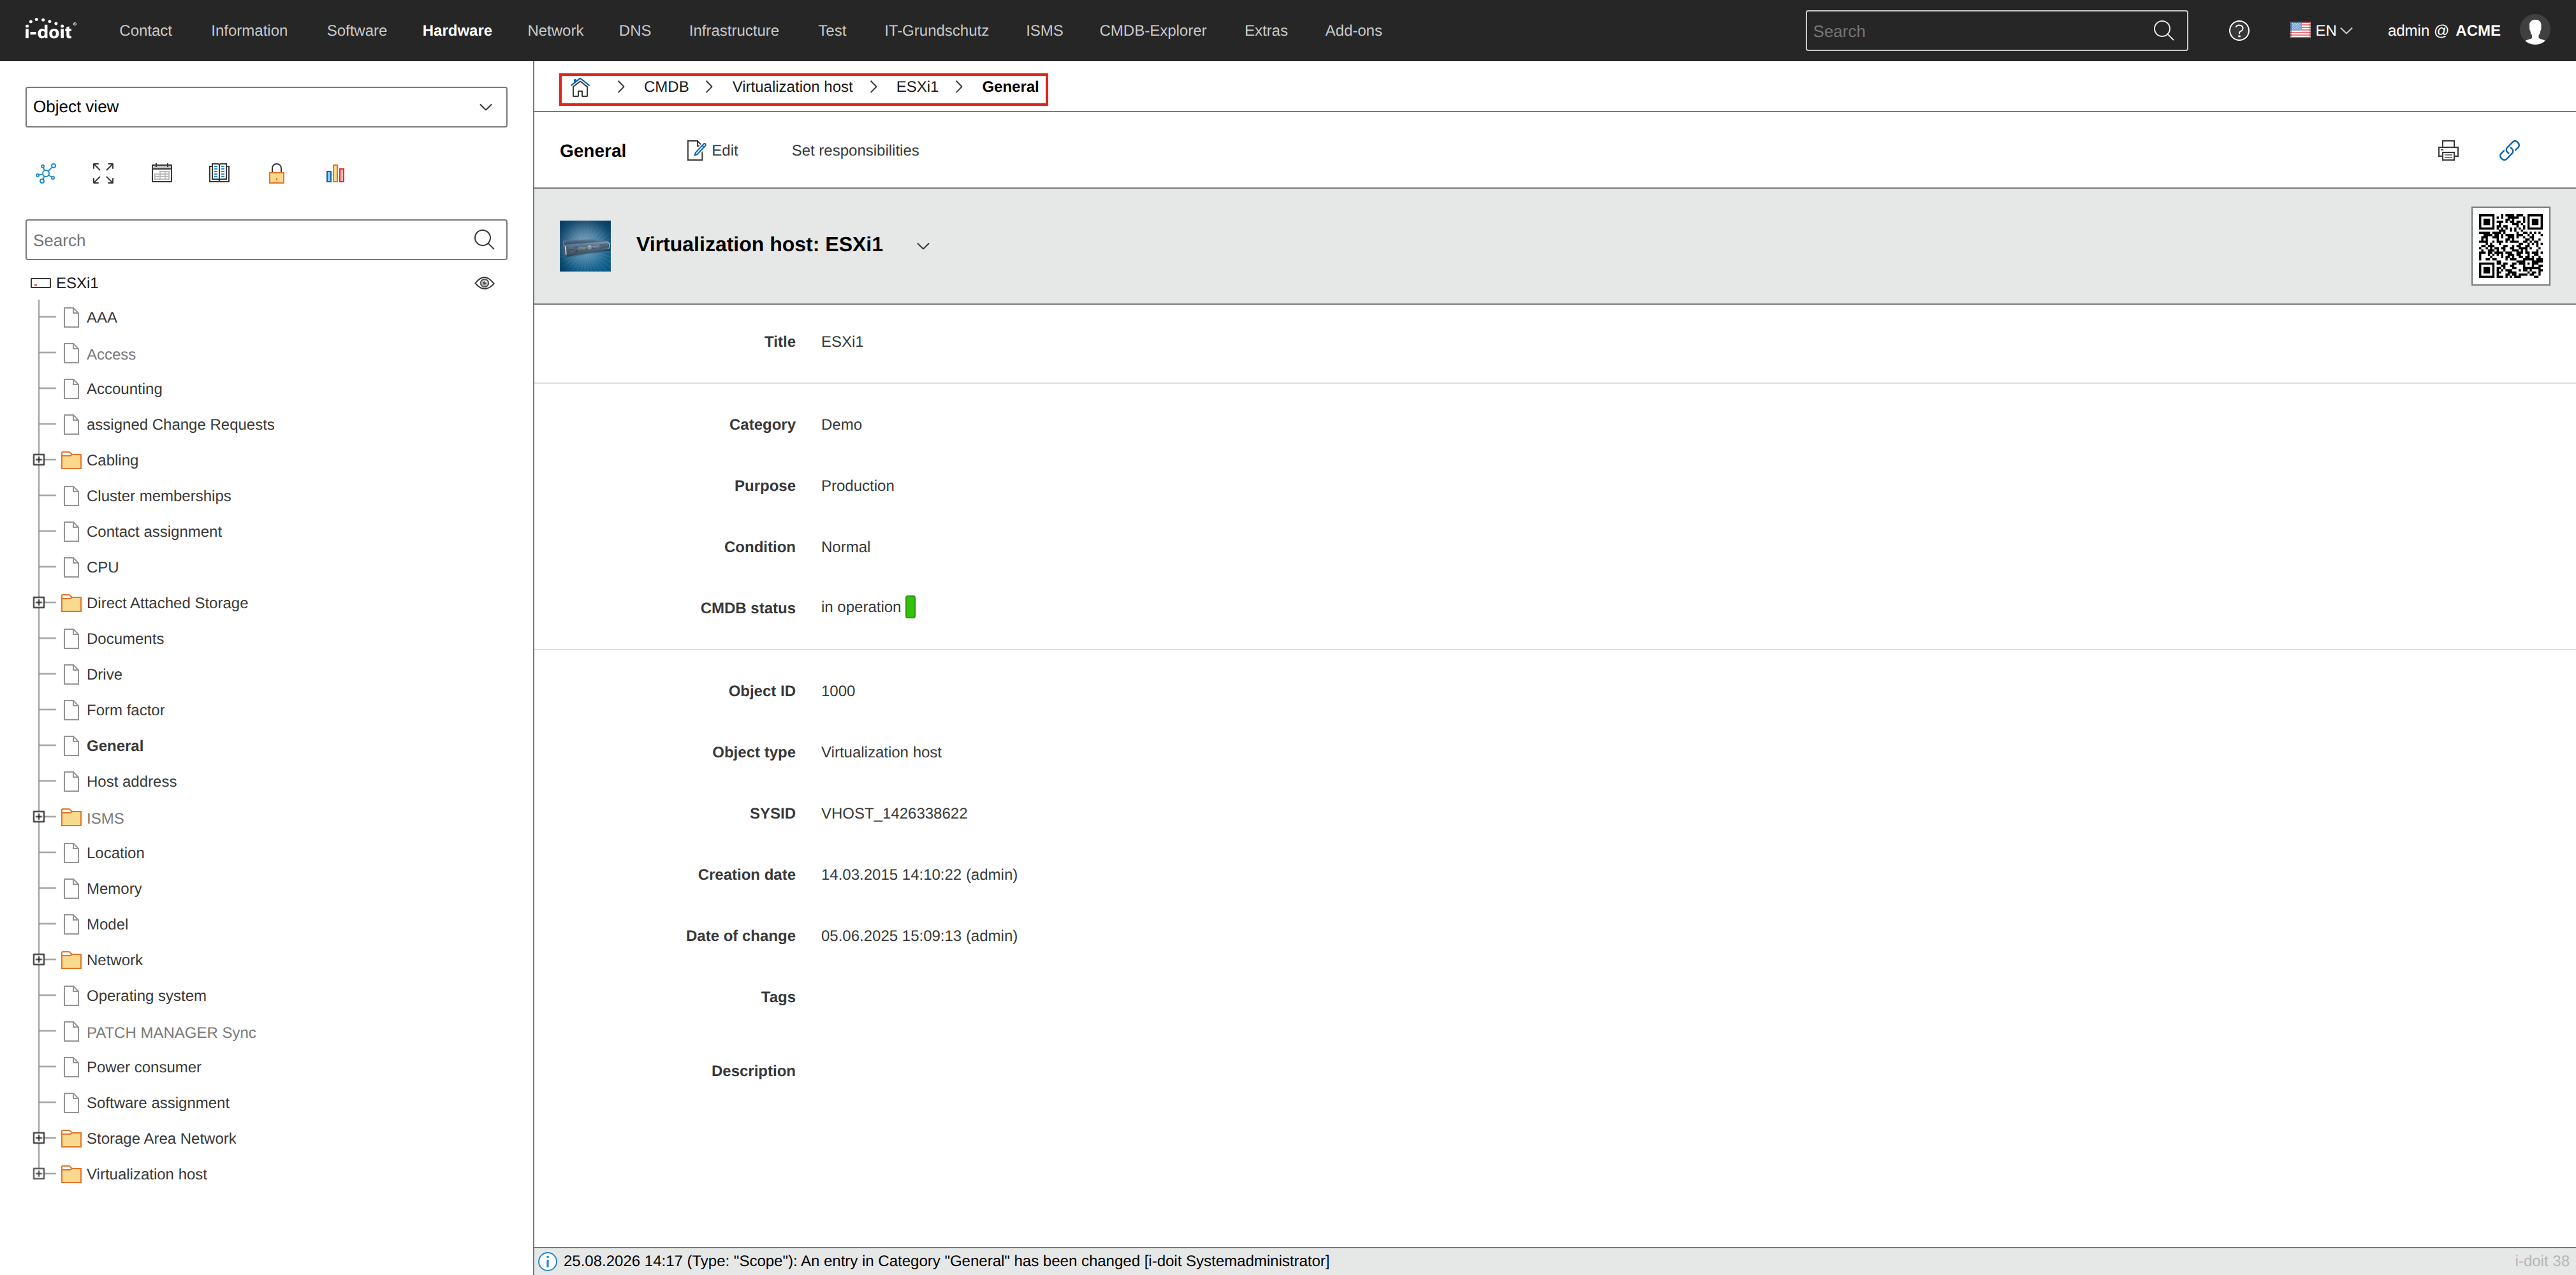Open the Network menu in top bar

(x=555, y=31)
